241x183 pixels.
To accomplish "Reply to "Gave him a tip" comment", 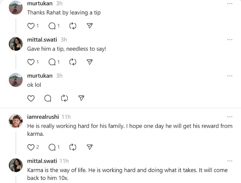I will point(52,62).
